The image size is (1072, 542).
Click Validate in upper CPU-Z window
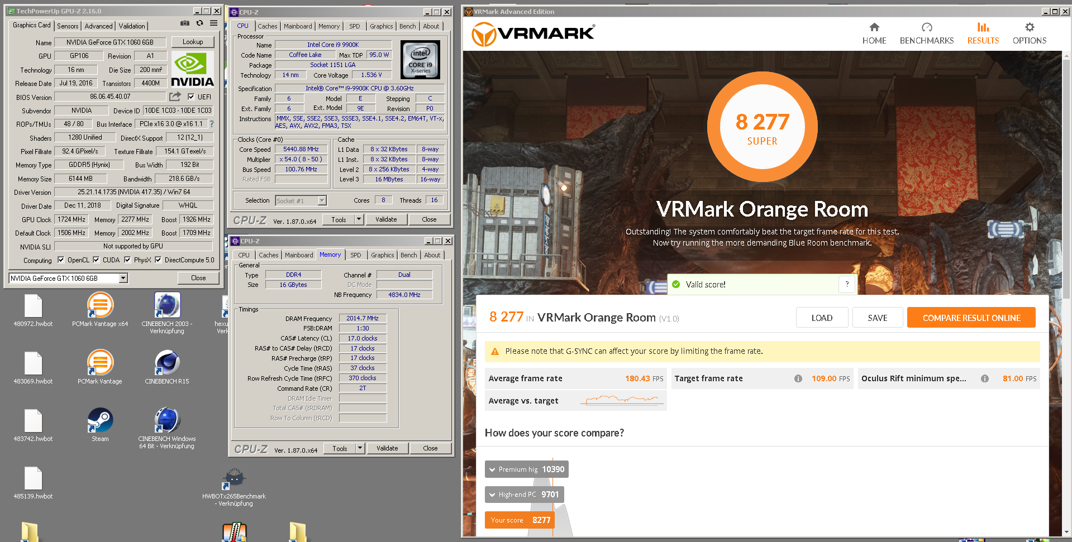click(386, 219)
